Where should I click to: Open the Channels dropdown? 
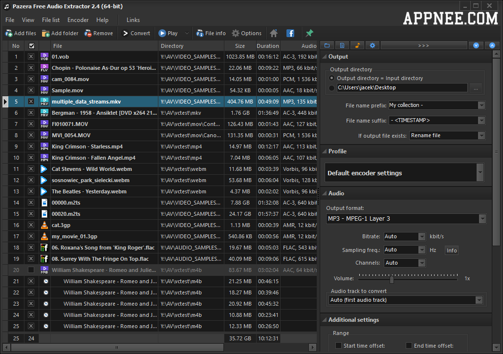coord(422,263)
